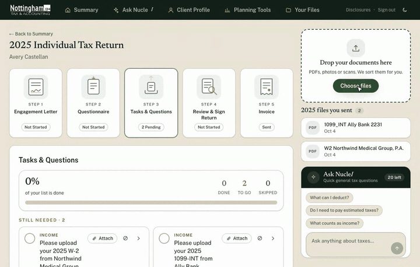
Task: Open the 1099_INT Ally Bank 2231 file name
Action: (x=353, y=125)
